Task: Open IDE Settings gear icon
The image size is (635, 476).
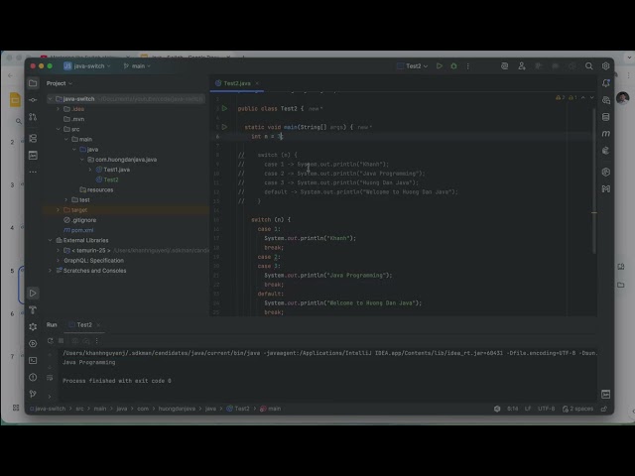Action: tap(606, 66)
